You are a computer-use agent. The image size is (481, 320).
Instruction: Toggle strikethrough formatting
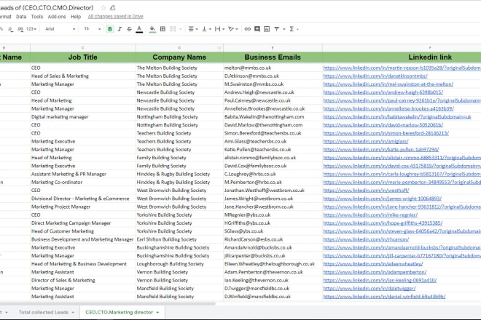[129, 29]
